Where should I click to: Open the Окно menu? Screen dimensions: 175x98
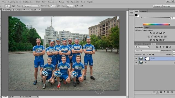[x=83, y=2]
